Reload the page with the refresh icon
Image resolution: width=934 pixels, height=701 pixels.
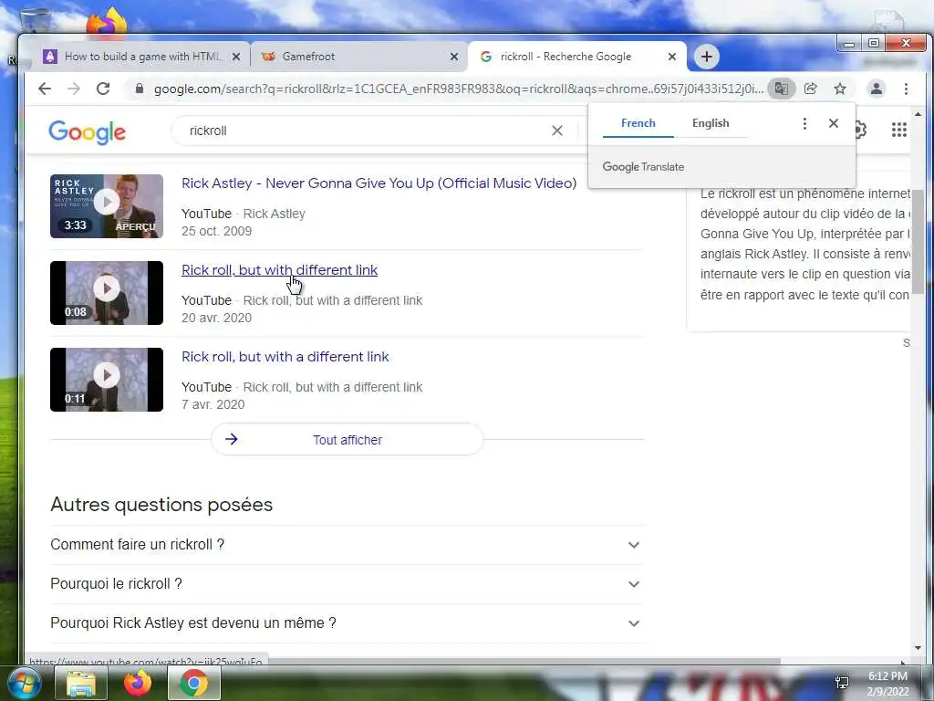tap(103, 89)
